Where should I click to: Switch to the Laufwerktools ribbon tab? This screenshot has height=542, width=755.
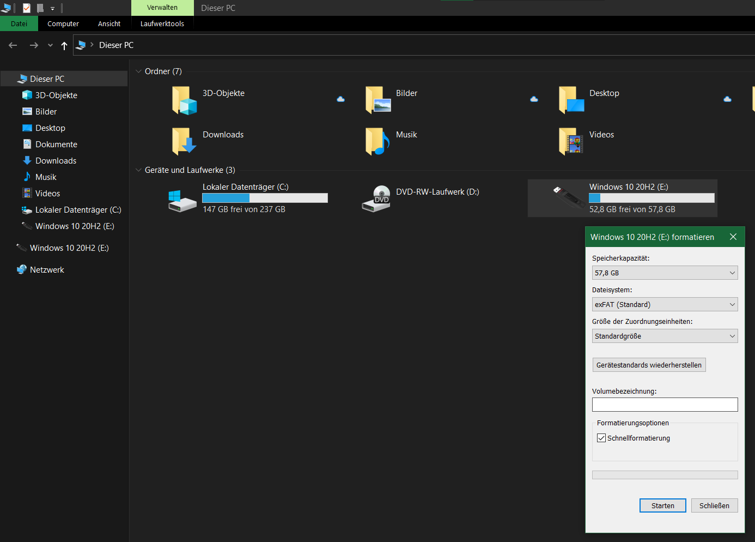pyautogui.click(x=162, y=23)
